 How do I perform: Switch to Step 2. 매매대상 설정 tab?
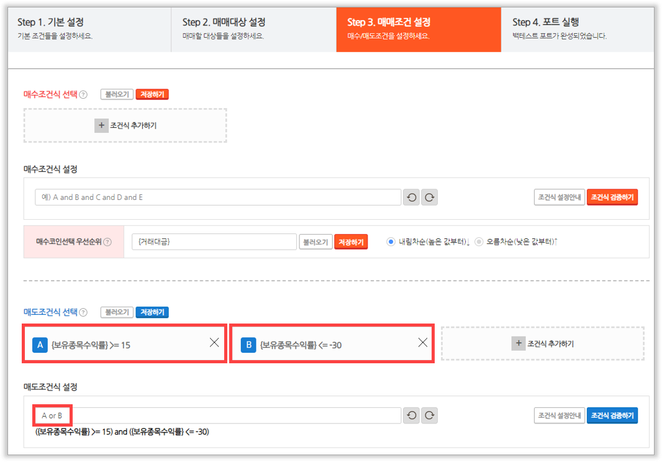(x=253, y=29)
